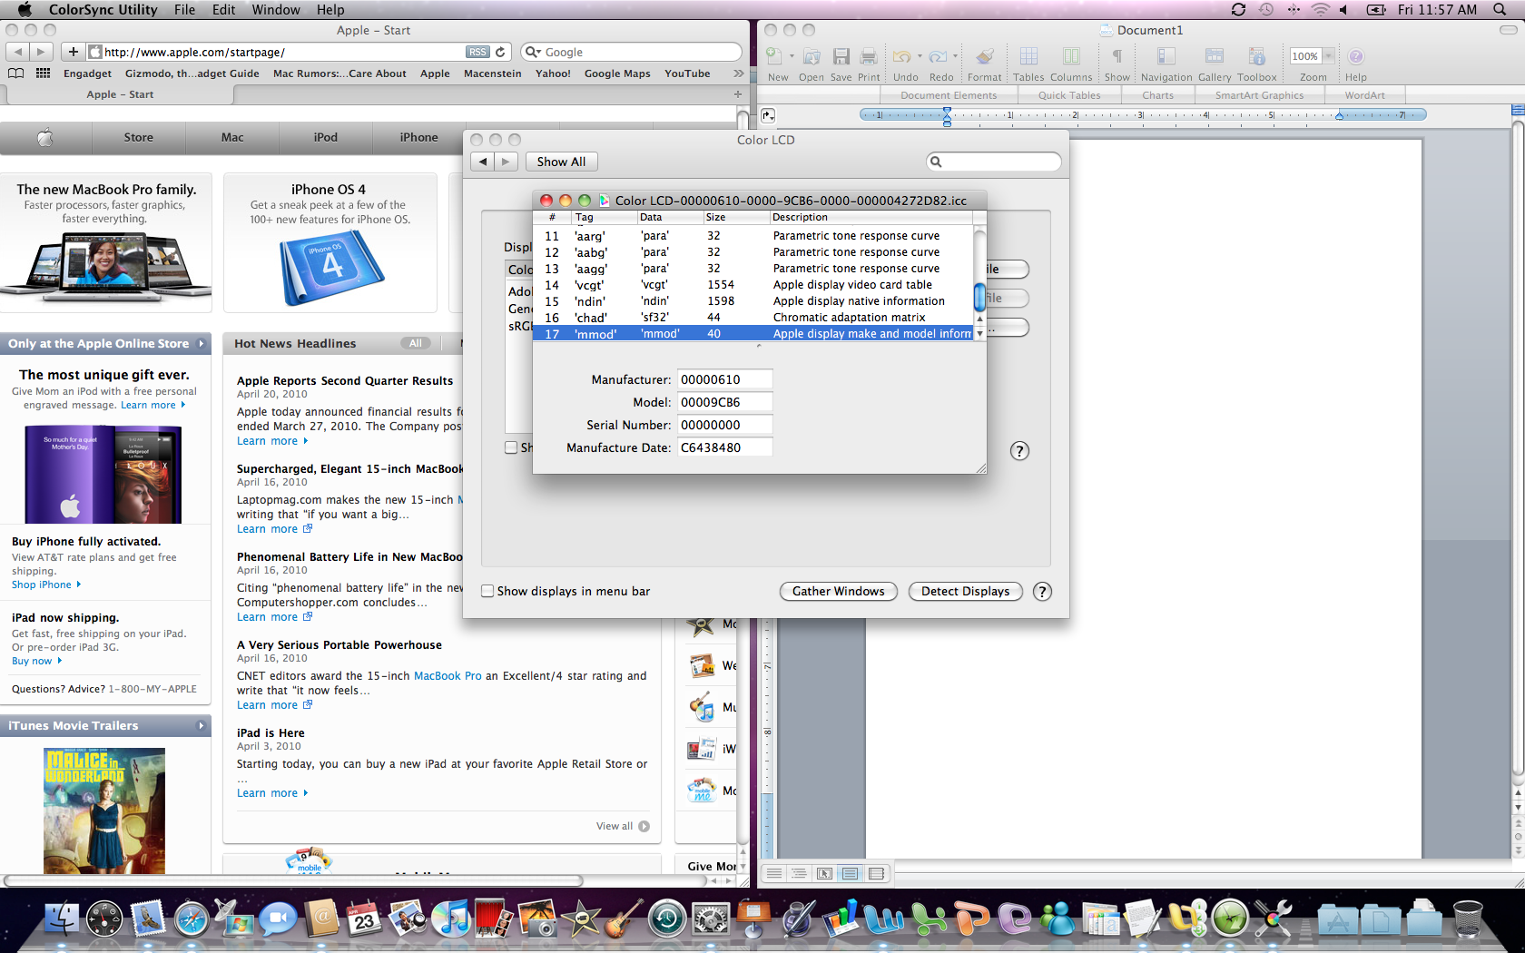Screen dimensions: 1525x953
Task: Click the Safari Google search field
Action: (x=632, y=52)
